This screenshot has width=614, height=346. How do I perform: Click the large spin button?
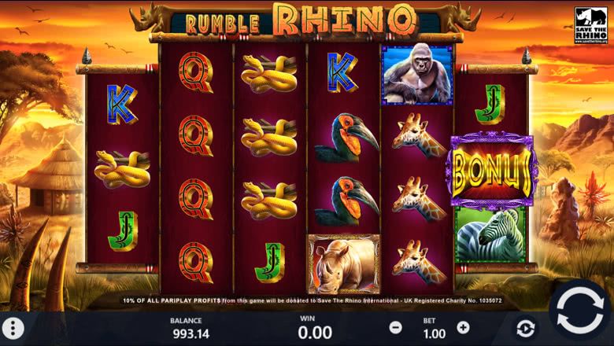point(580,311)
